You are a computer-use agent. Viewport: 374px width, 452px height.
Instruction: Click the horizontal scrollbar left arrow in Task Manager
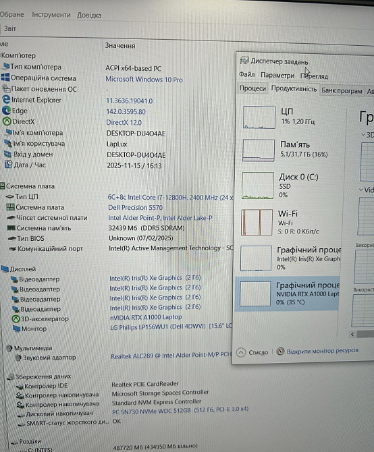[x=352, y=334]
